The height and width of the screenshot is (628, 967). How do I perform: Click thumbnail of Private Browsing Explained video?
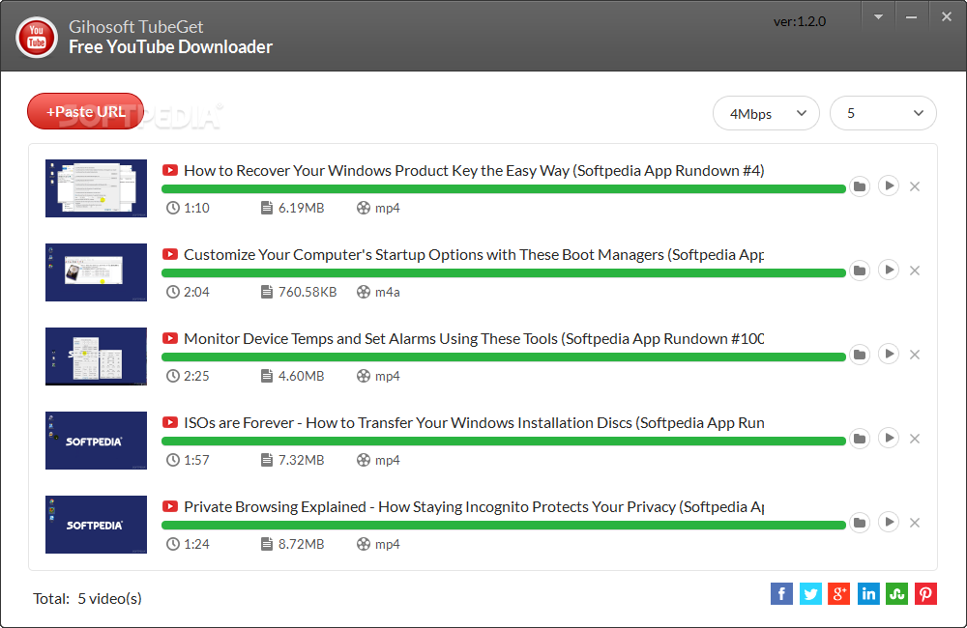coord(96,525)
